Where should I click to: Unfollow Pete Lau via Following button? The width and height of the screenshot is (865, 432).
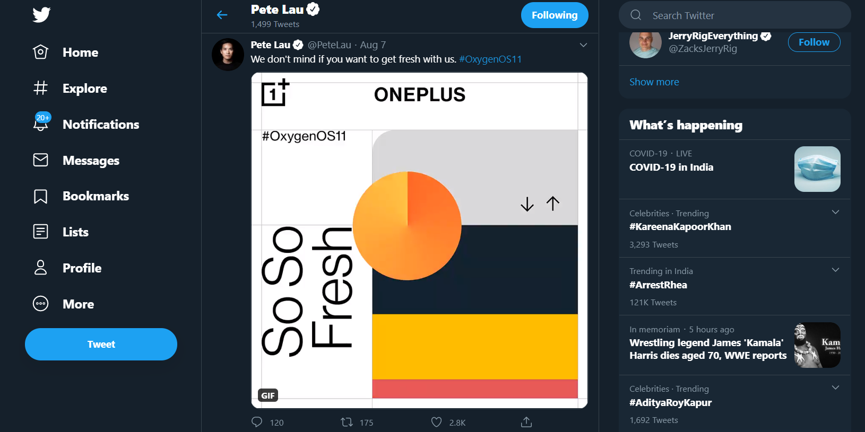tap(555, 15)
